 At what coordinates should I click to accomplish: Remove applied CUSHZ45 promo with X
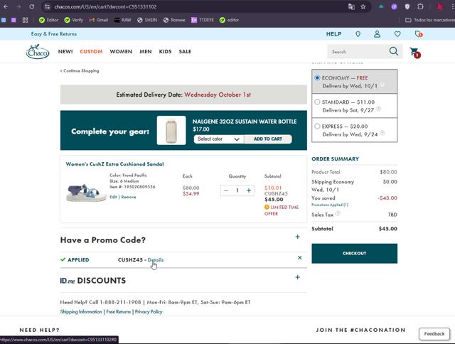click(x=300, y=257)
